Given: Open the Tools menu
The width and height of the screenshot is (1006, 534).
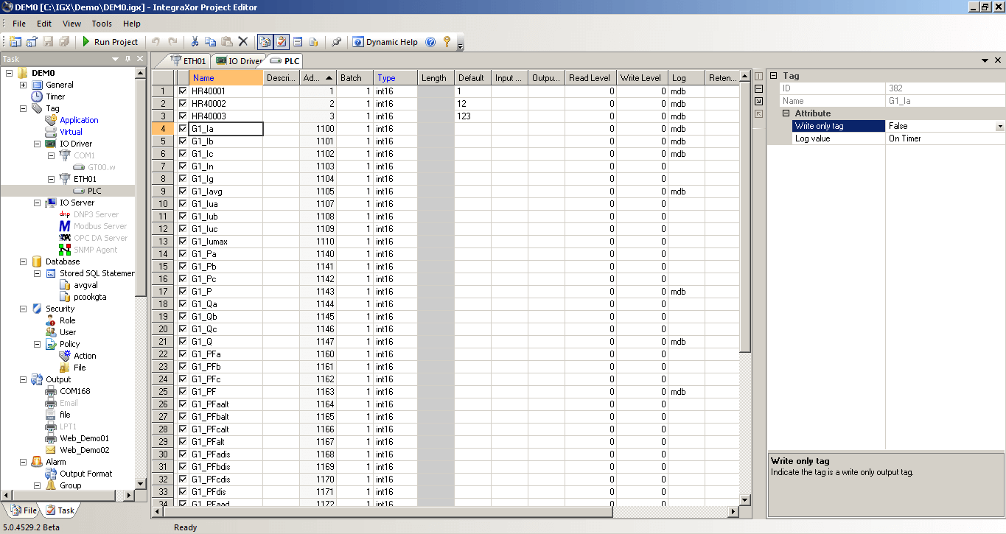Looking at the screenshot, I should click(x=102, y=24).
